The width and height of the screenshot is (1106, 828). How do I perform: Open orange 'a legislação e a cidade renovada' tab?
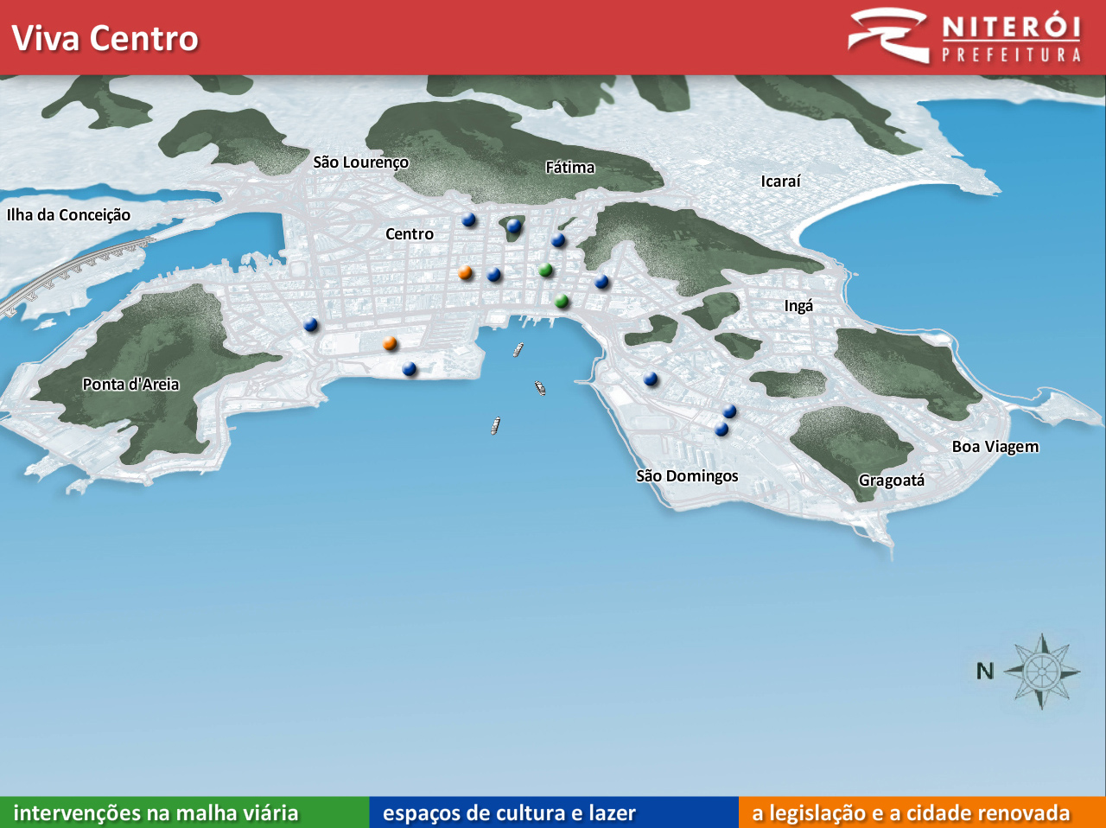coord(922,812)
